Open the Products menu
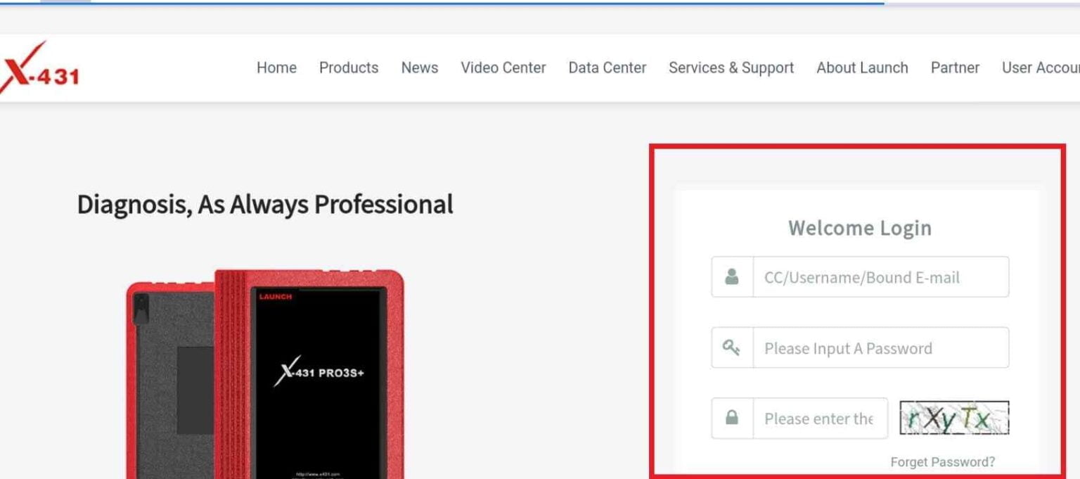This screenshot has height=479, width=1080. [349, 68]
